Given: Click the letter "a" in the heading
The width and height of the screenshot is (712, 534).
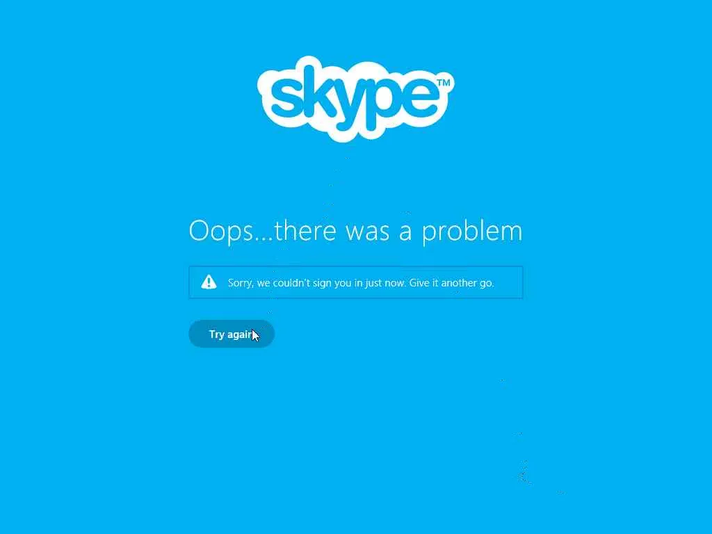Looking at the screenshot, I should click(x=405, y=232).
